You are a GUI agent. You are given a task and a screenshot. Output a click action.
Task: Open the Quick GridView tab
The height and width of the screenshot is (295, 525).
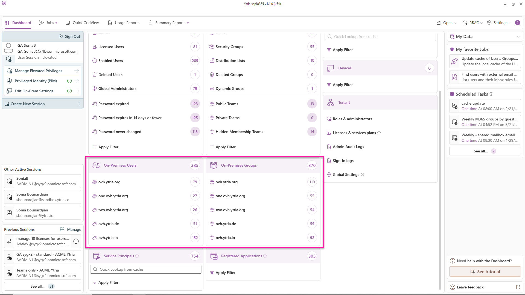point(82,23)
